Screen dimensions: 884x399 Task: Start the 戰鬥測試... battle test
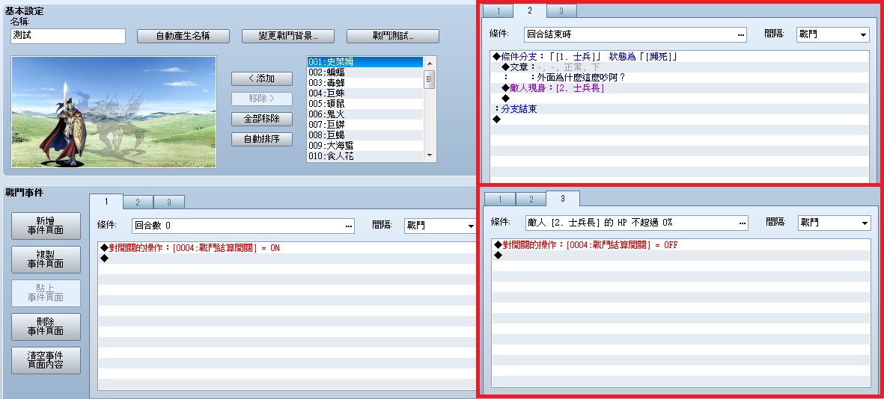pos(393,36)
